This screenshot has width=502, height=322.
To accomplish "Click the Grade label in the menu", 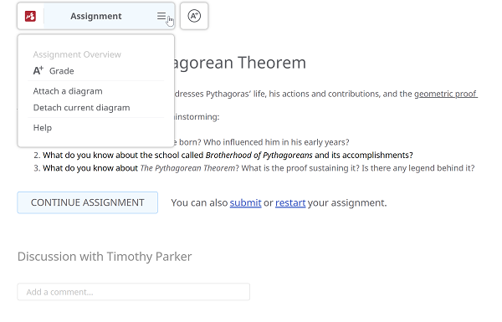I will pos(61,71).
